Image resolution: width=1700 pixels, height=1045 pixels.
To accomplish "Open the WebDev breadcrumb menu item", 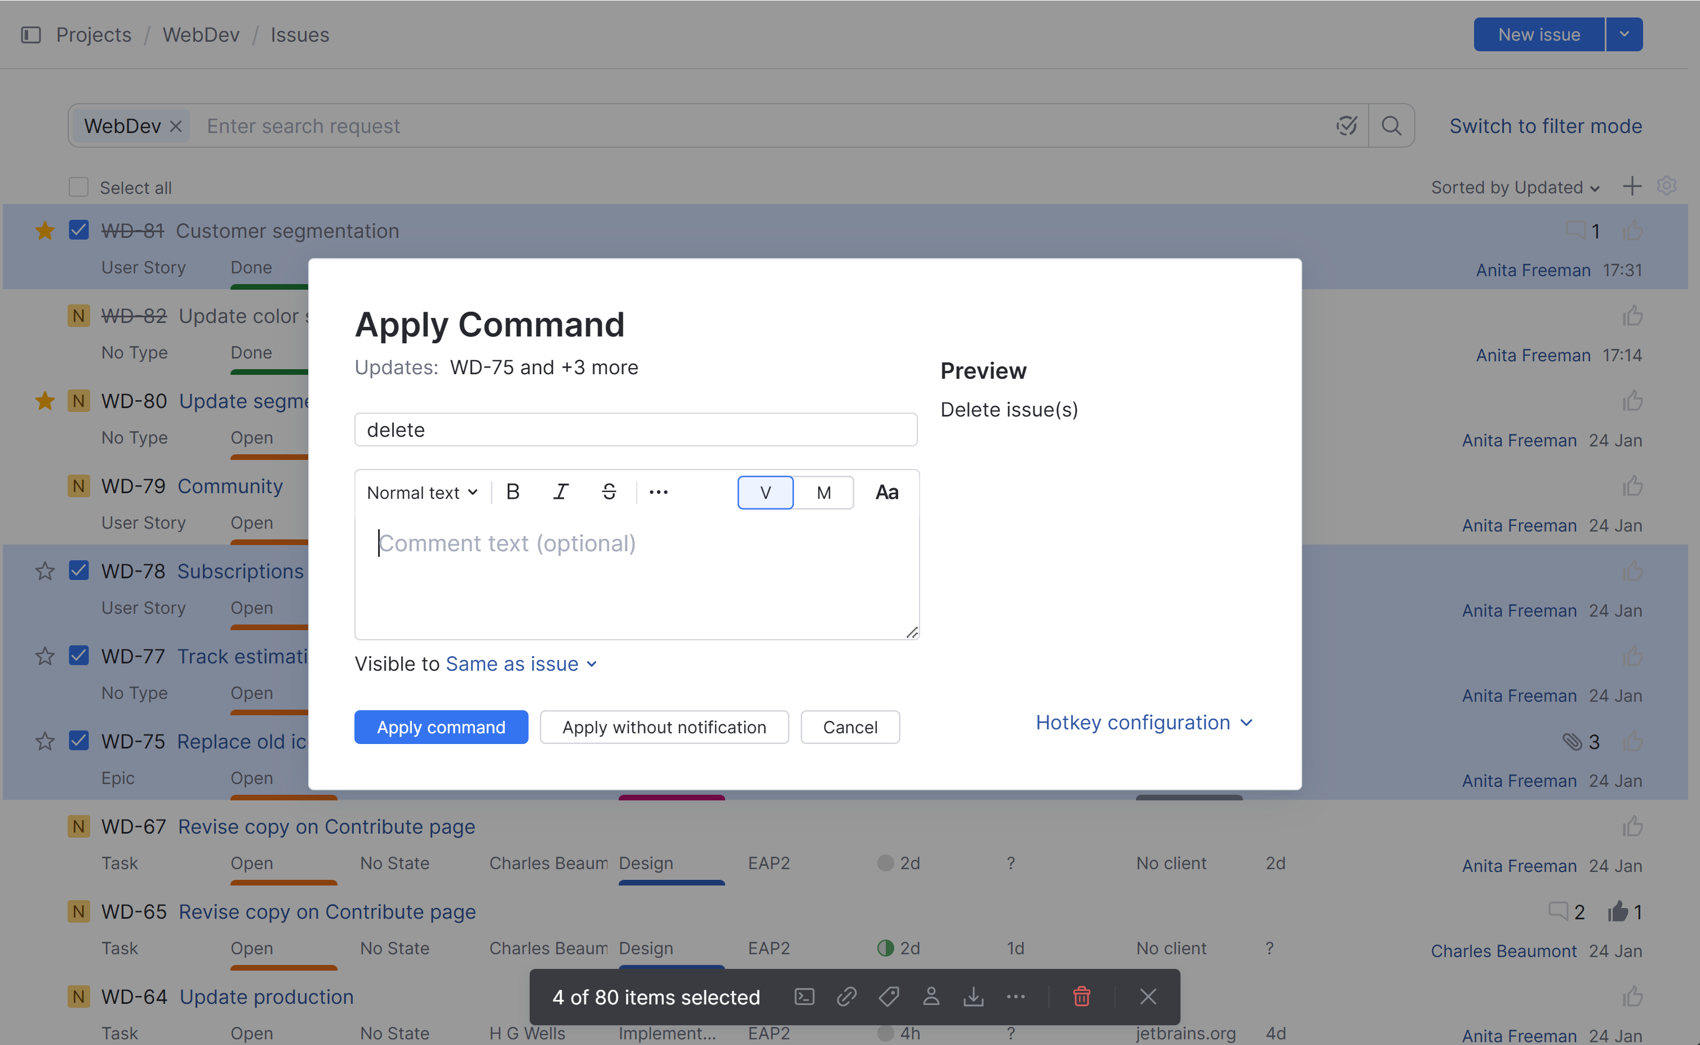I will tap(201, 34).
